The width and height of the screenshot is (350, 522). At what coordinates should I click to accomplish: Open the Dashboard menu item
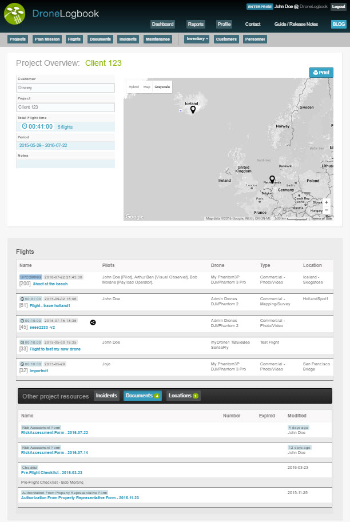pyautogui.click(x=162, y=24)
